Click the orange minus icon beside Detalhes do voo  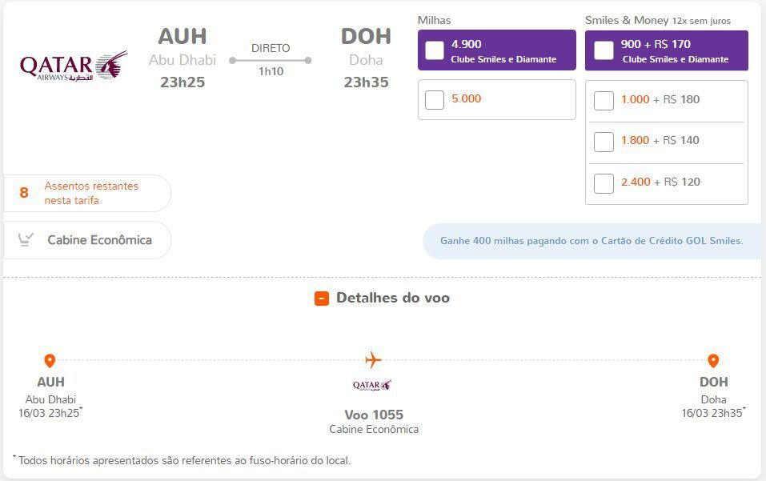click(322, 299)
